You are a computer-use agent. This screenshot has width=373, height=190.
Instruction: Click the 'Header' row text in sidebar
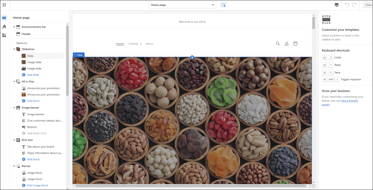[26, 34]
